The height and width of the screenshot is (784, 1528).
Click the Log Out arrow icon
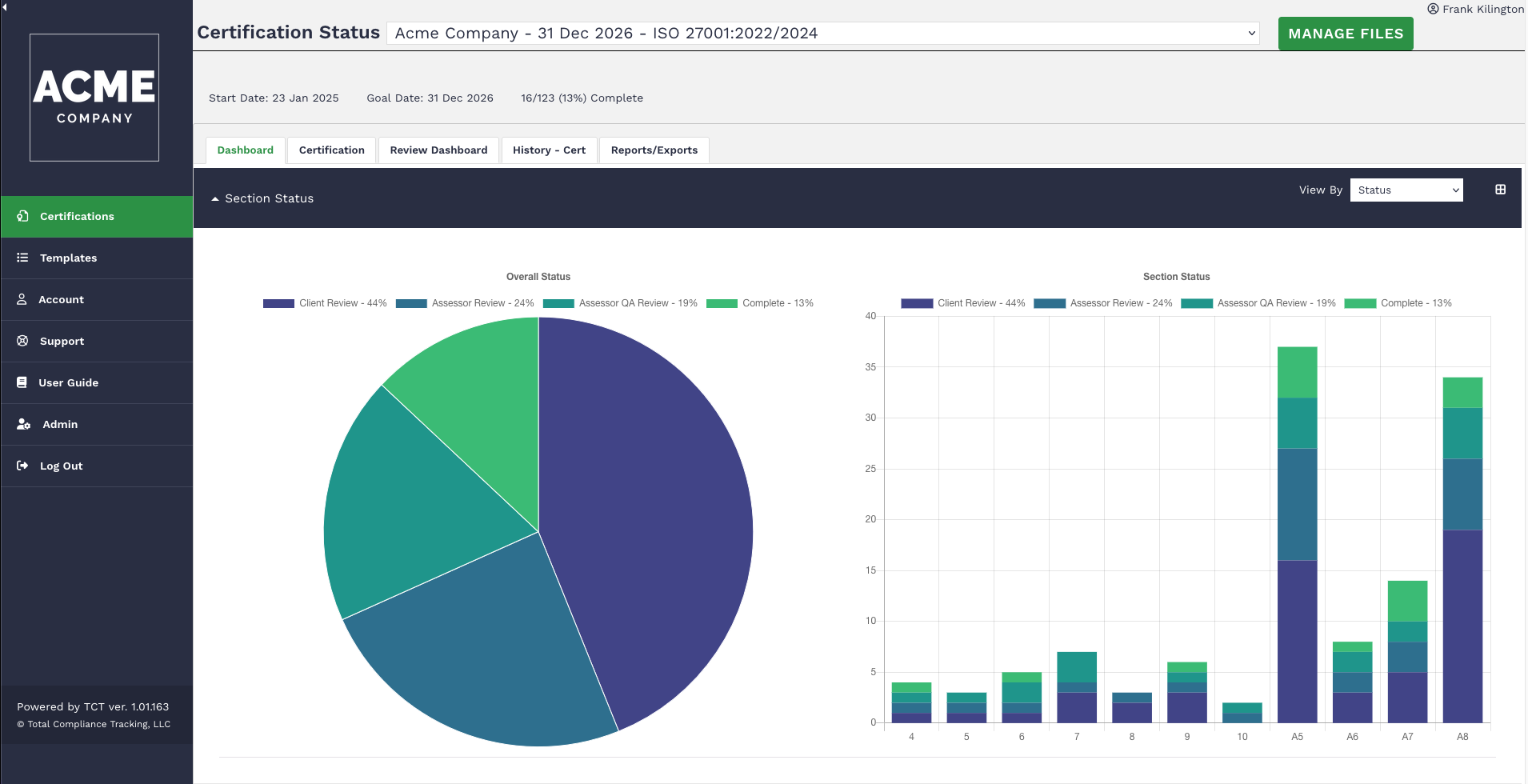click(x=22, y=466)
